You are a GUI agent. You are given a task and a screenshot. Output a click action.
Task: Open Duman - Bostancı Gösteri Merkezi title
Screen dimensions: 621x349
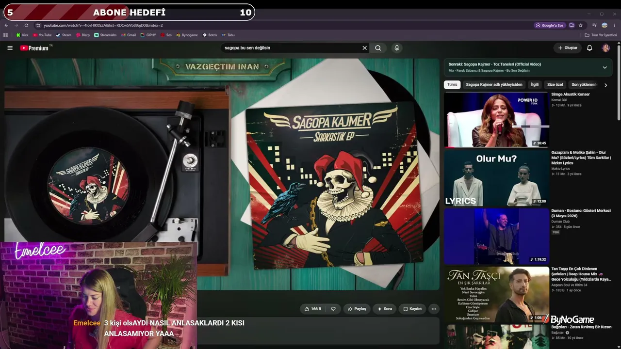pyautogui.click(x=581, y=213)
